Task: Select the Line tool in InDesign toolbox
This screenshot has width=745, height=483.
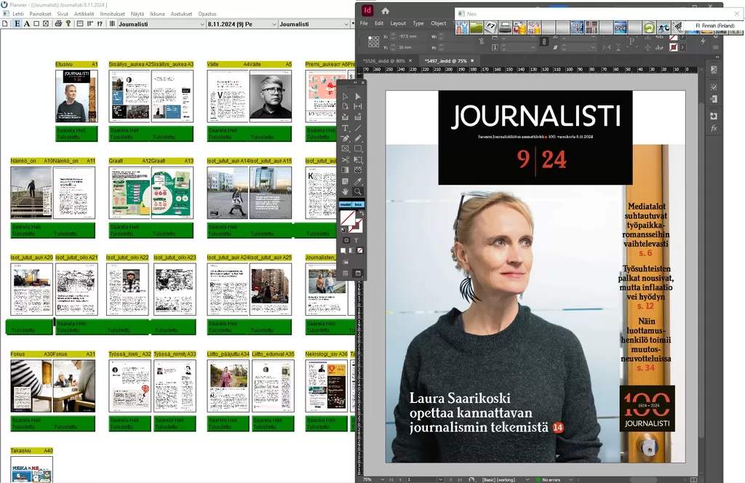Action: (x=358, y=128)
